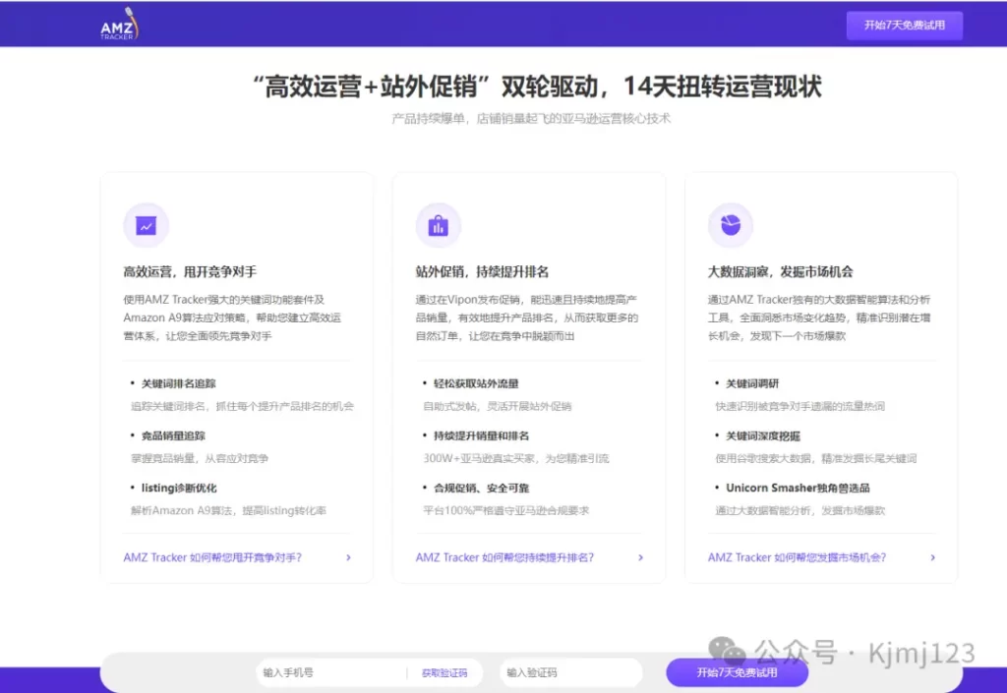Open link AMZ Tracker 如何帮您发掘市场机会?
This screenshot has width=1007, height=693.
point(797,557)
